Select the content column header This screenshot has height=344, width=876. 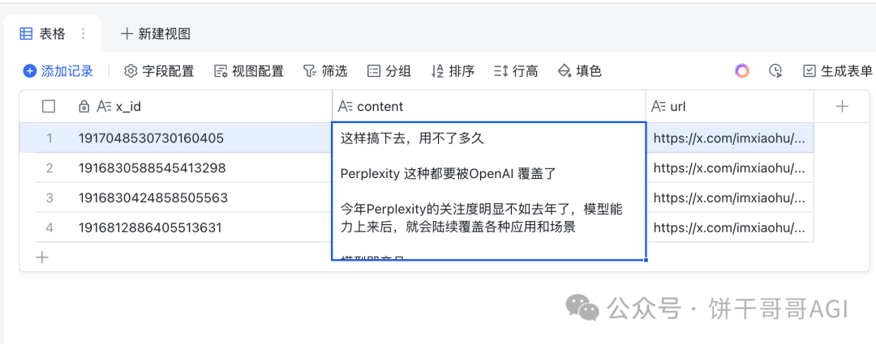pyautogui.click(x=489, y=106)
